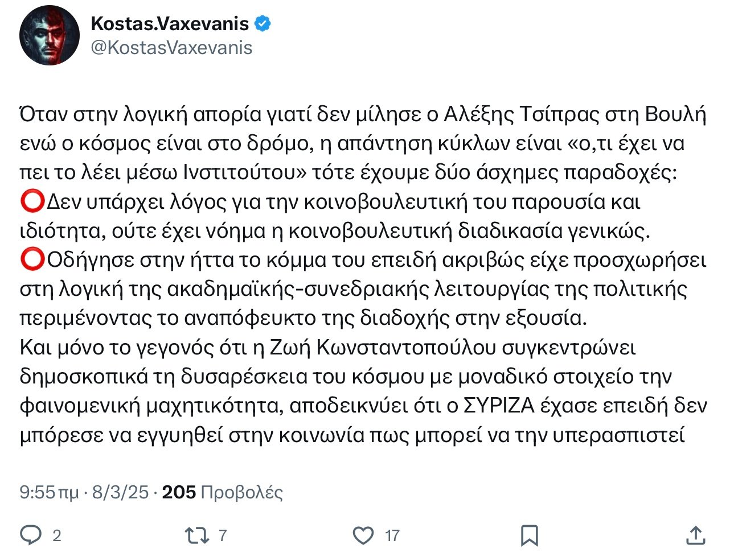
Task: Click the retweet count 7
Action: (x=223, y=535)
